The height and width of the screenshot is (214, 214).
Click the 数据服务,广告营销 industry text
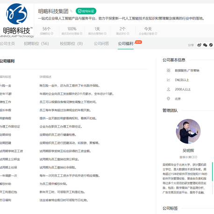click(x=187, y=71)
